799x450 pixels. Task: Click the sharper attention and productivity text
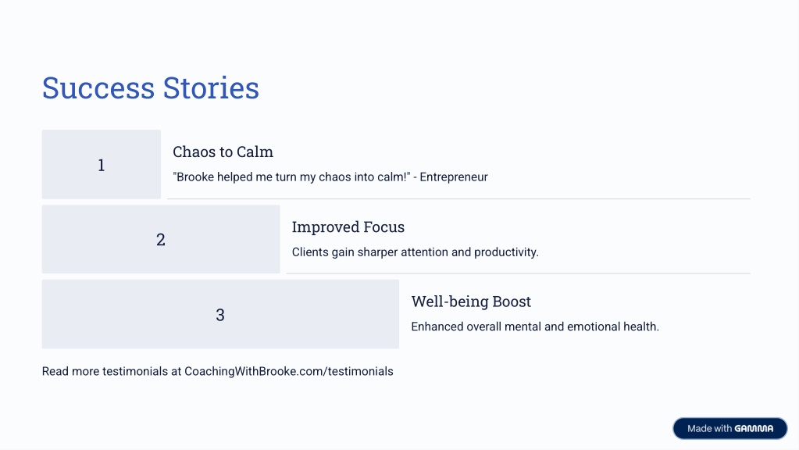tap(415, 252)
